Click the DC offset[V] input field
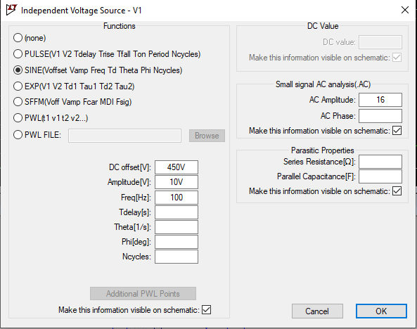 (177, 167)
